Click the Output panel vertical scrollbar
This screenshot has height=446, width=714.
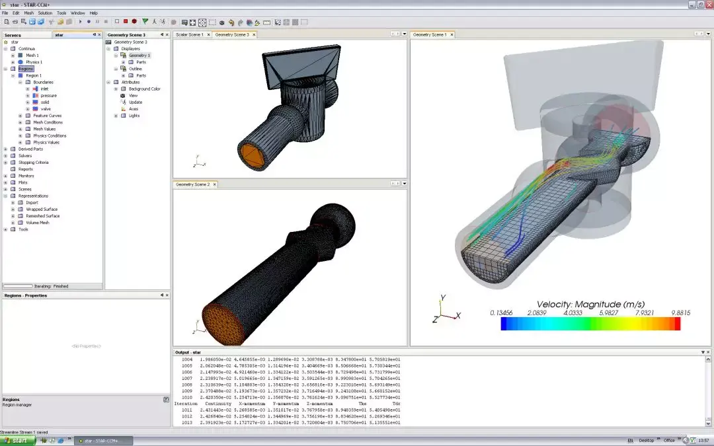[x=709, y=391]
